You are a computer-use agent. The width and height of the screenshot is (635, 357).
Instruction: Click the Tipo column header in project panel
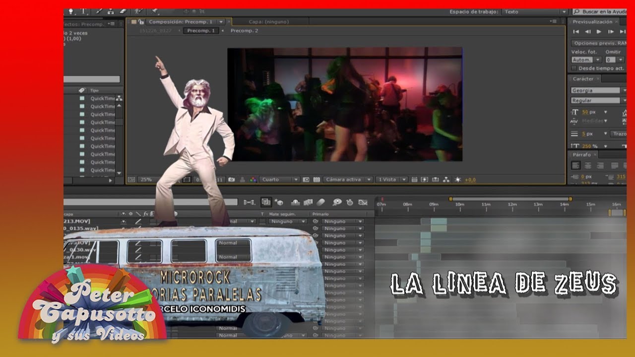pos(94,91)
